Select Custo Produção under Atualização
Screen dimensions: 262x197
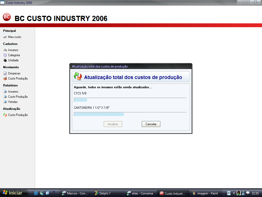18,115
